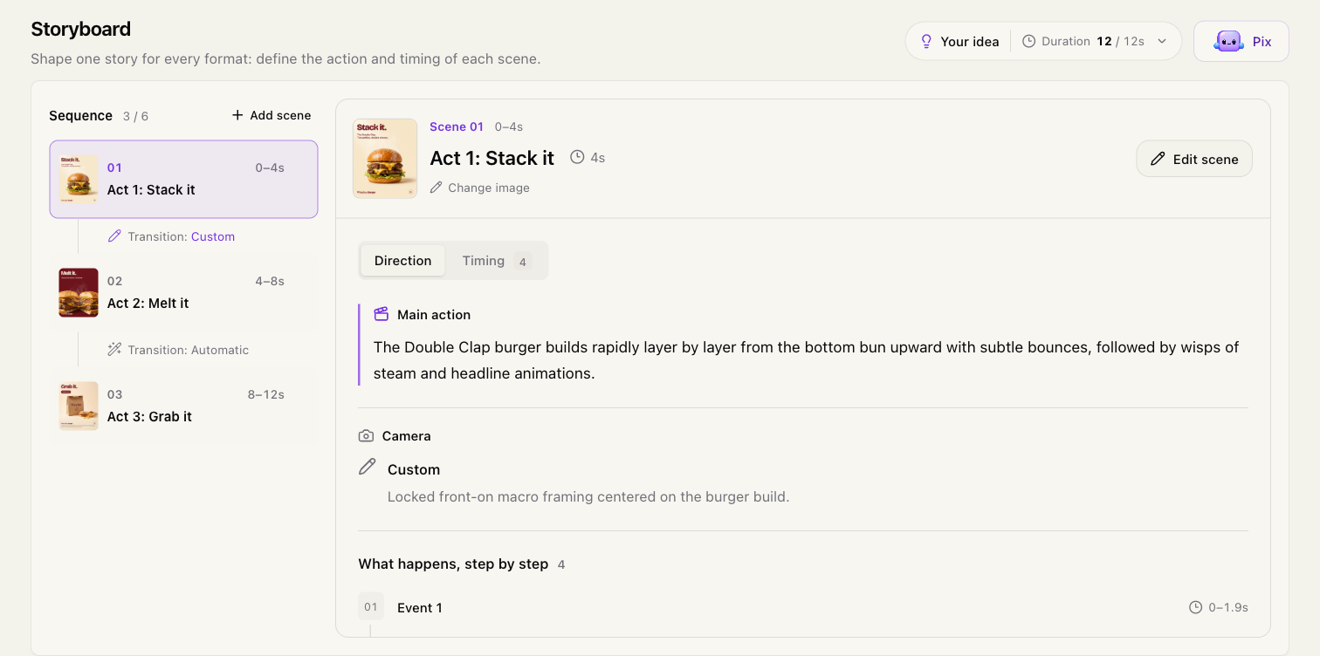The width and height of the screenshot is (1320, 656).
Task: Click the Main action description text
Action: point(806,360)
